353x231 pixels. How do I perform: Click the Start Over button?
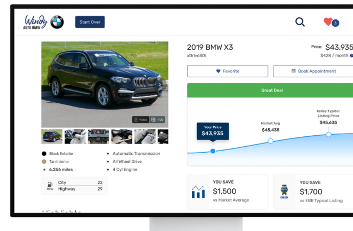point(90,22)
